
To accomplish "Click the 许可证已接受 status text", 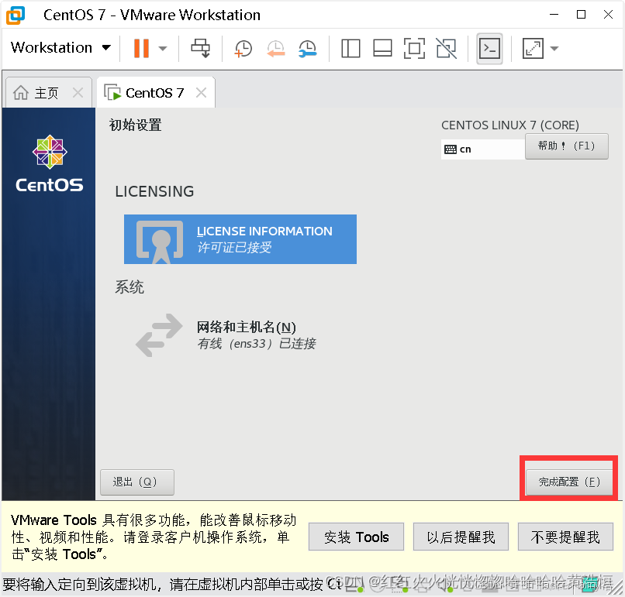I will tap(234, 248).
